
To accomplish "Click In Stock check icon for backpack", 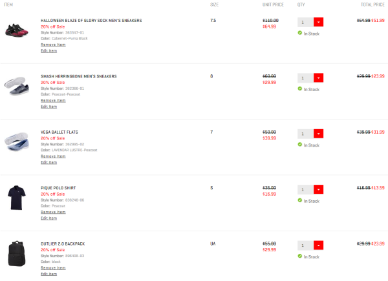I will pyautogui.click(x=300, y=256).
